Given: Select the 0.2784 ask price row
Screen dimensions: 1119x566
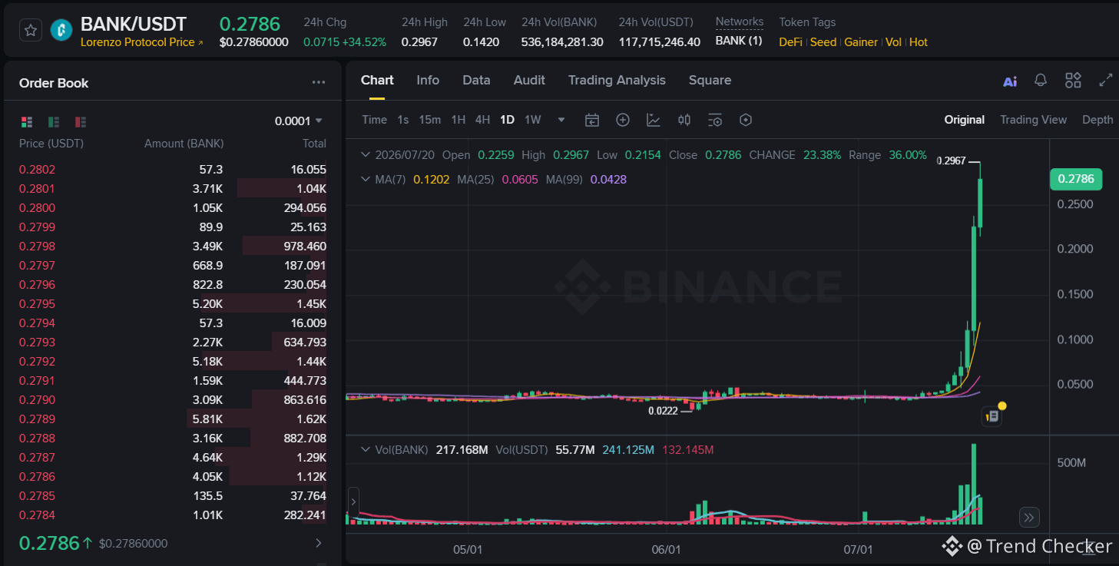Looking at the screenshot, I should (173, 515).
